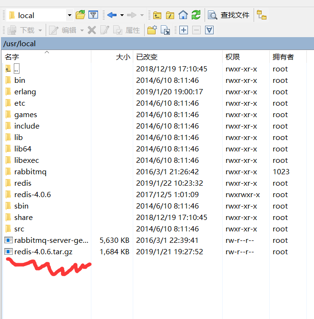This screenshot has height=319, width=314.
Task: Click the 下载 download button
Action: tap(21, 30)
